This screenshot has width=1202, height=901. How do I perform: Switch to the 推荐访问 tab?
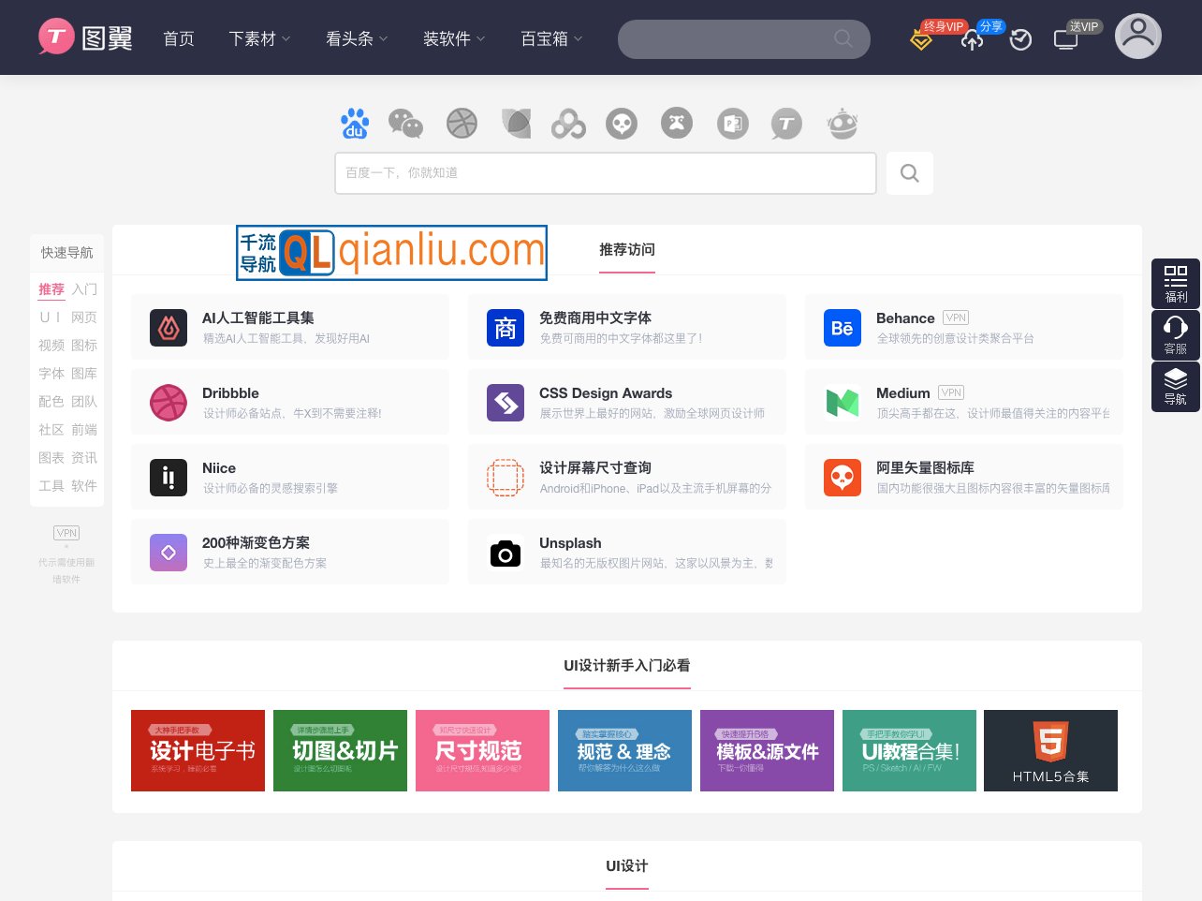(x=627, y=249)
